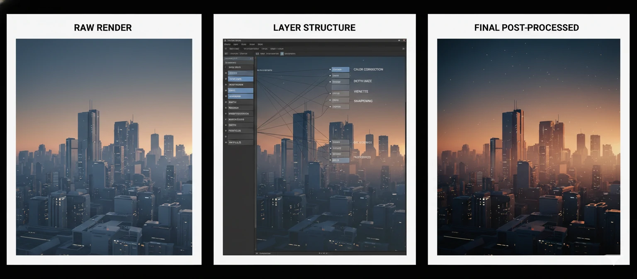Expand the layer panel header dropdown
Screen dimensions: 637x279
(x=236, y=58)
